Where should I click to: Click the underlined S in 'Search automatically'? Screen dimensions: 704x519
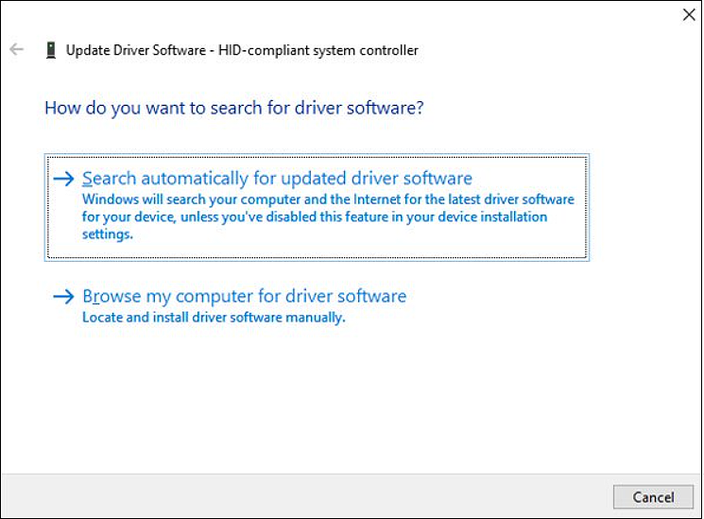[88, 179]
